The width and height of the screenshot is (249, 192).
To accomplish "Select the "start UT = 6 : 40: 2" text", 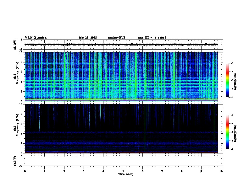I will pyautogui.click(x=152, y=38).
